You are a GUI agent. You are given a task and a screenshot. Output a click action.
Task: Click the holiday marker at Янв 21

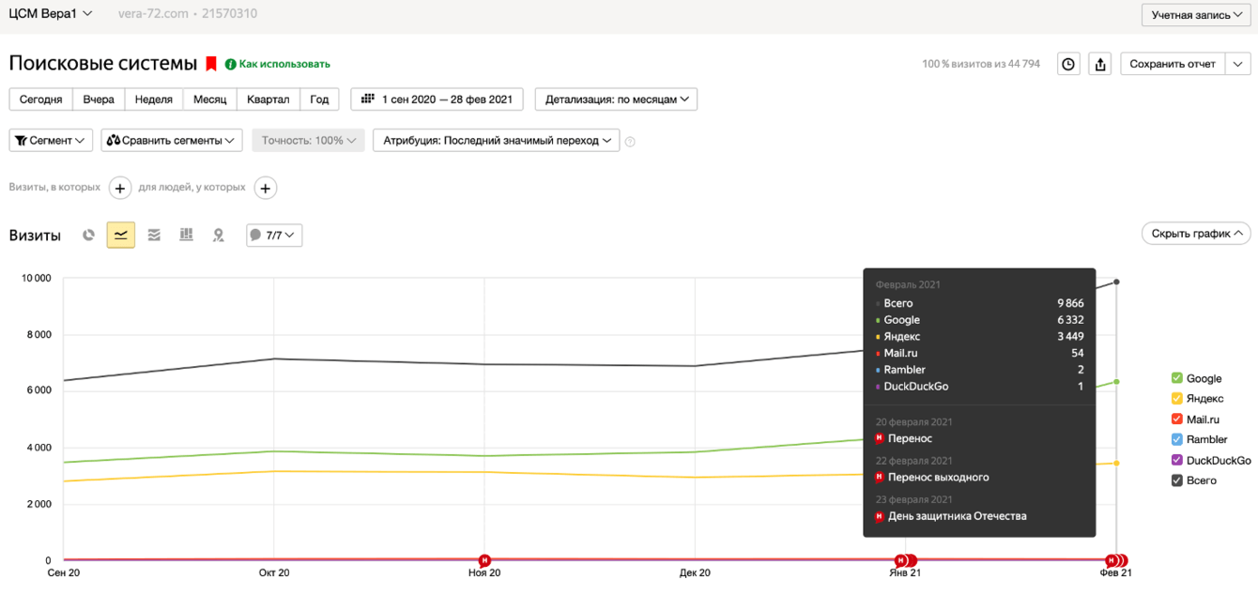coord(903,560)
